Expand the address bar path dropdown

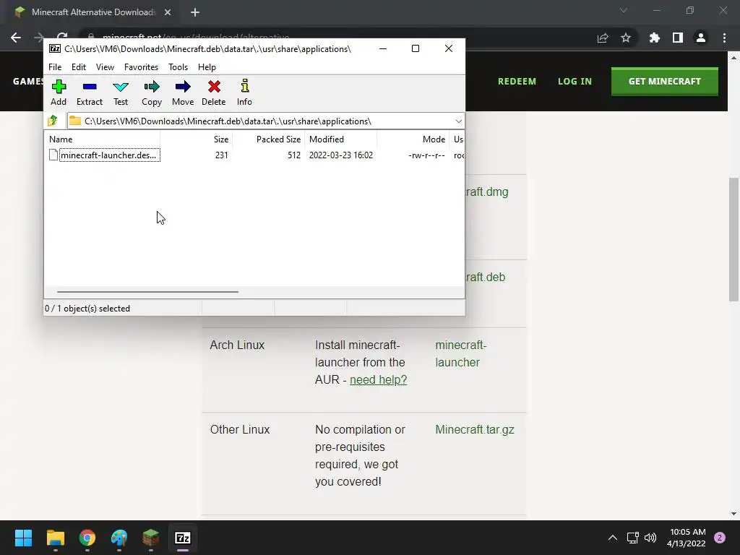pyautogui.click(x=458, y=121)
